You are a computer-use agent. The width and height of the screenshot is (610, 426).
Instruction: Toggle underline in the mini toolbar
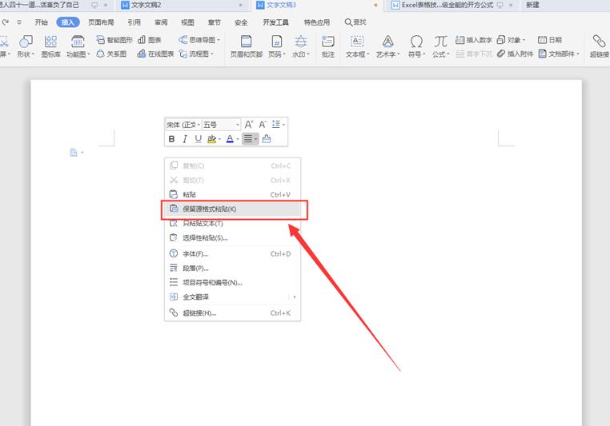click(199, 139)
